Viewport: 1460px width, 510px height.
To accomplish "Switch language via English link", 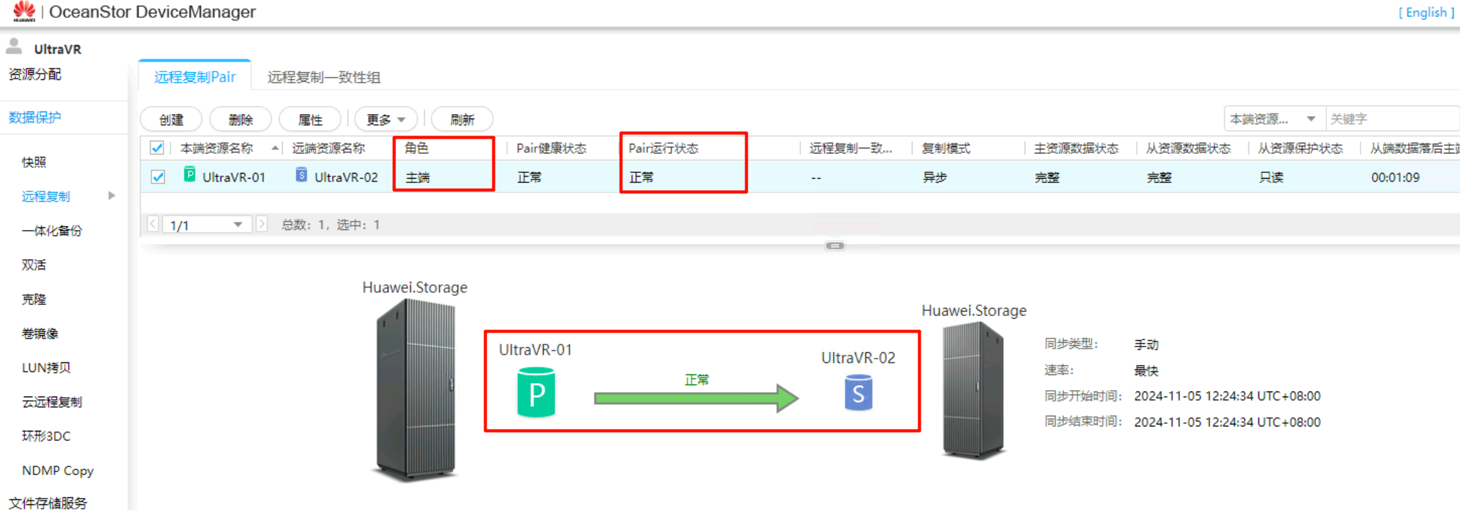I will coord(1426,13).
